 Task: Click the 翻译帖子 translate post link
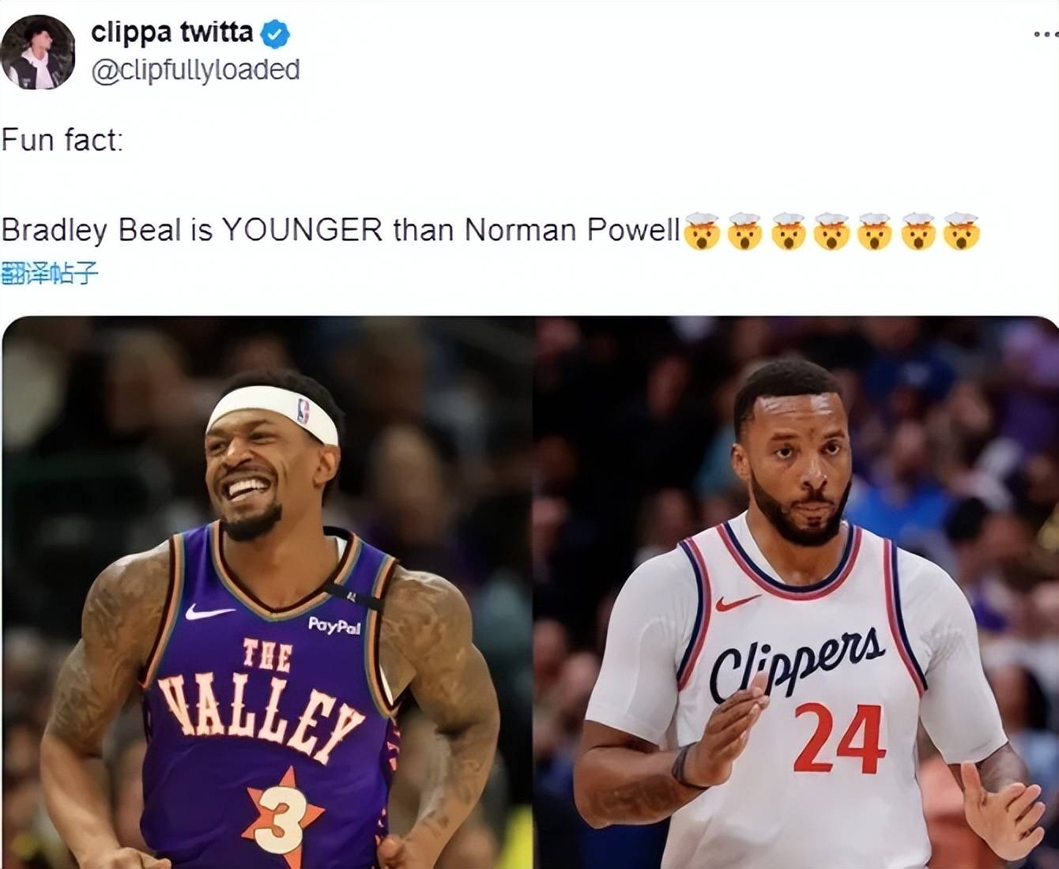(50, 273)
